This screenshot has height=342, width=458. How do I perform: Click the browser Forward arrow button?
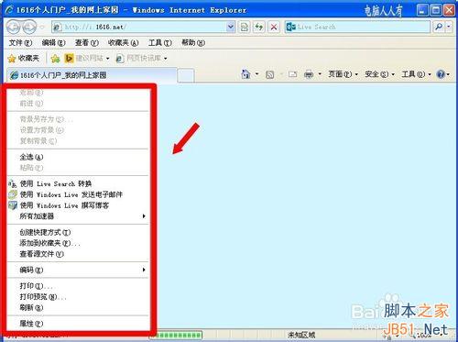pos(29,27)
